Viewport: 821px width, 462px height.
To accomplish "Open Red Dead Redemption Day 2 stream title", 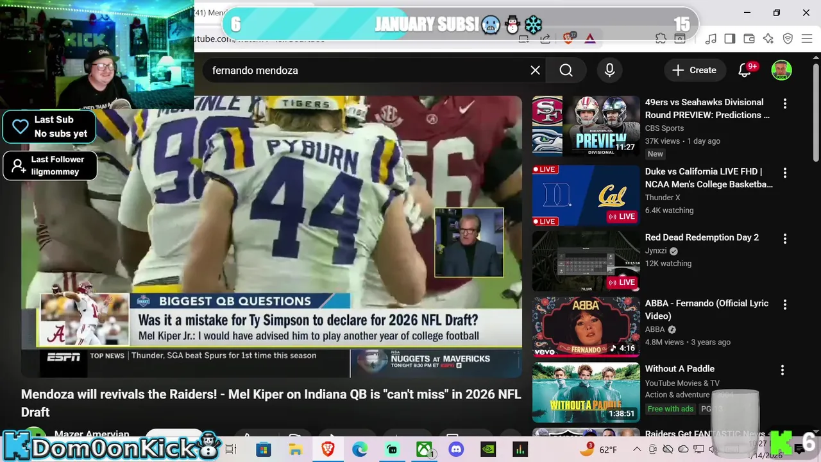I will (702, 237).
